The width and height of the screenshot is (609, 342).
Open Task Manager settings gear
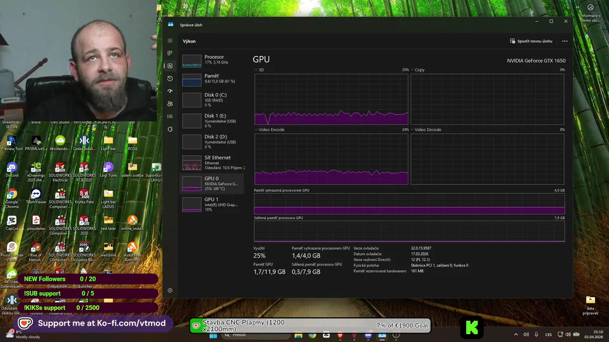tap(170, 290)
